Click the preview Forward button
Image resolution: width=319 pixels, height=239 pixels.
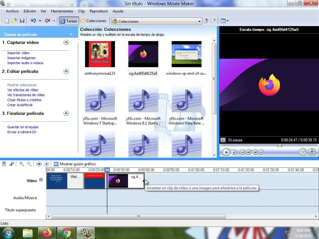click(261, 152)
